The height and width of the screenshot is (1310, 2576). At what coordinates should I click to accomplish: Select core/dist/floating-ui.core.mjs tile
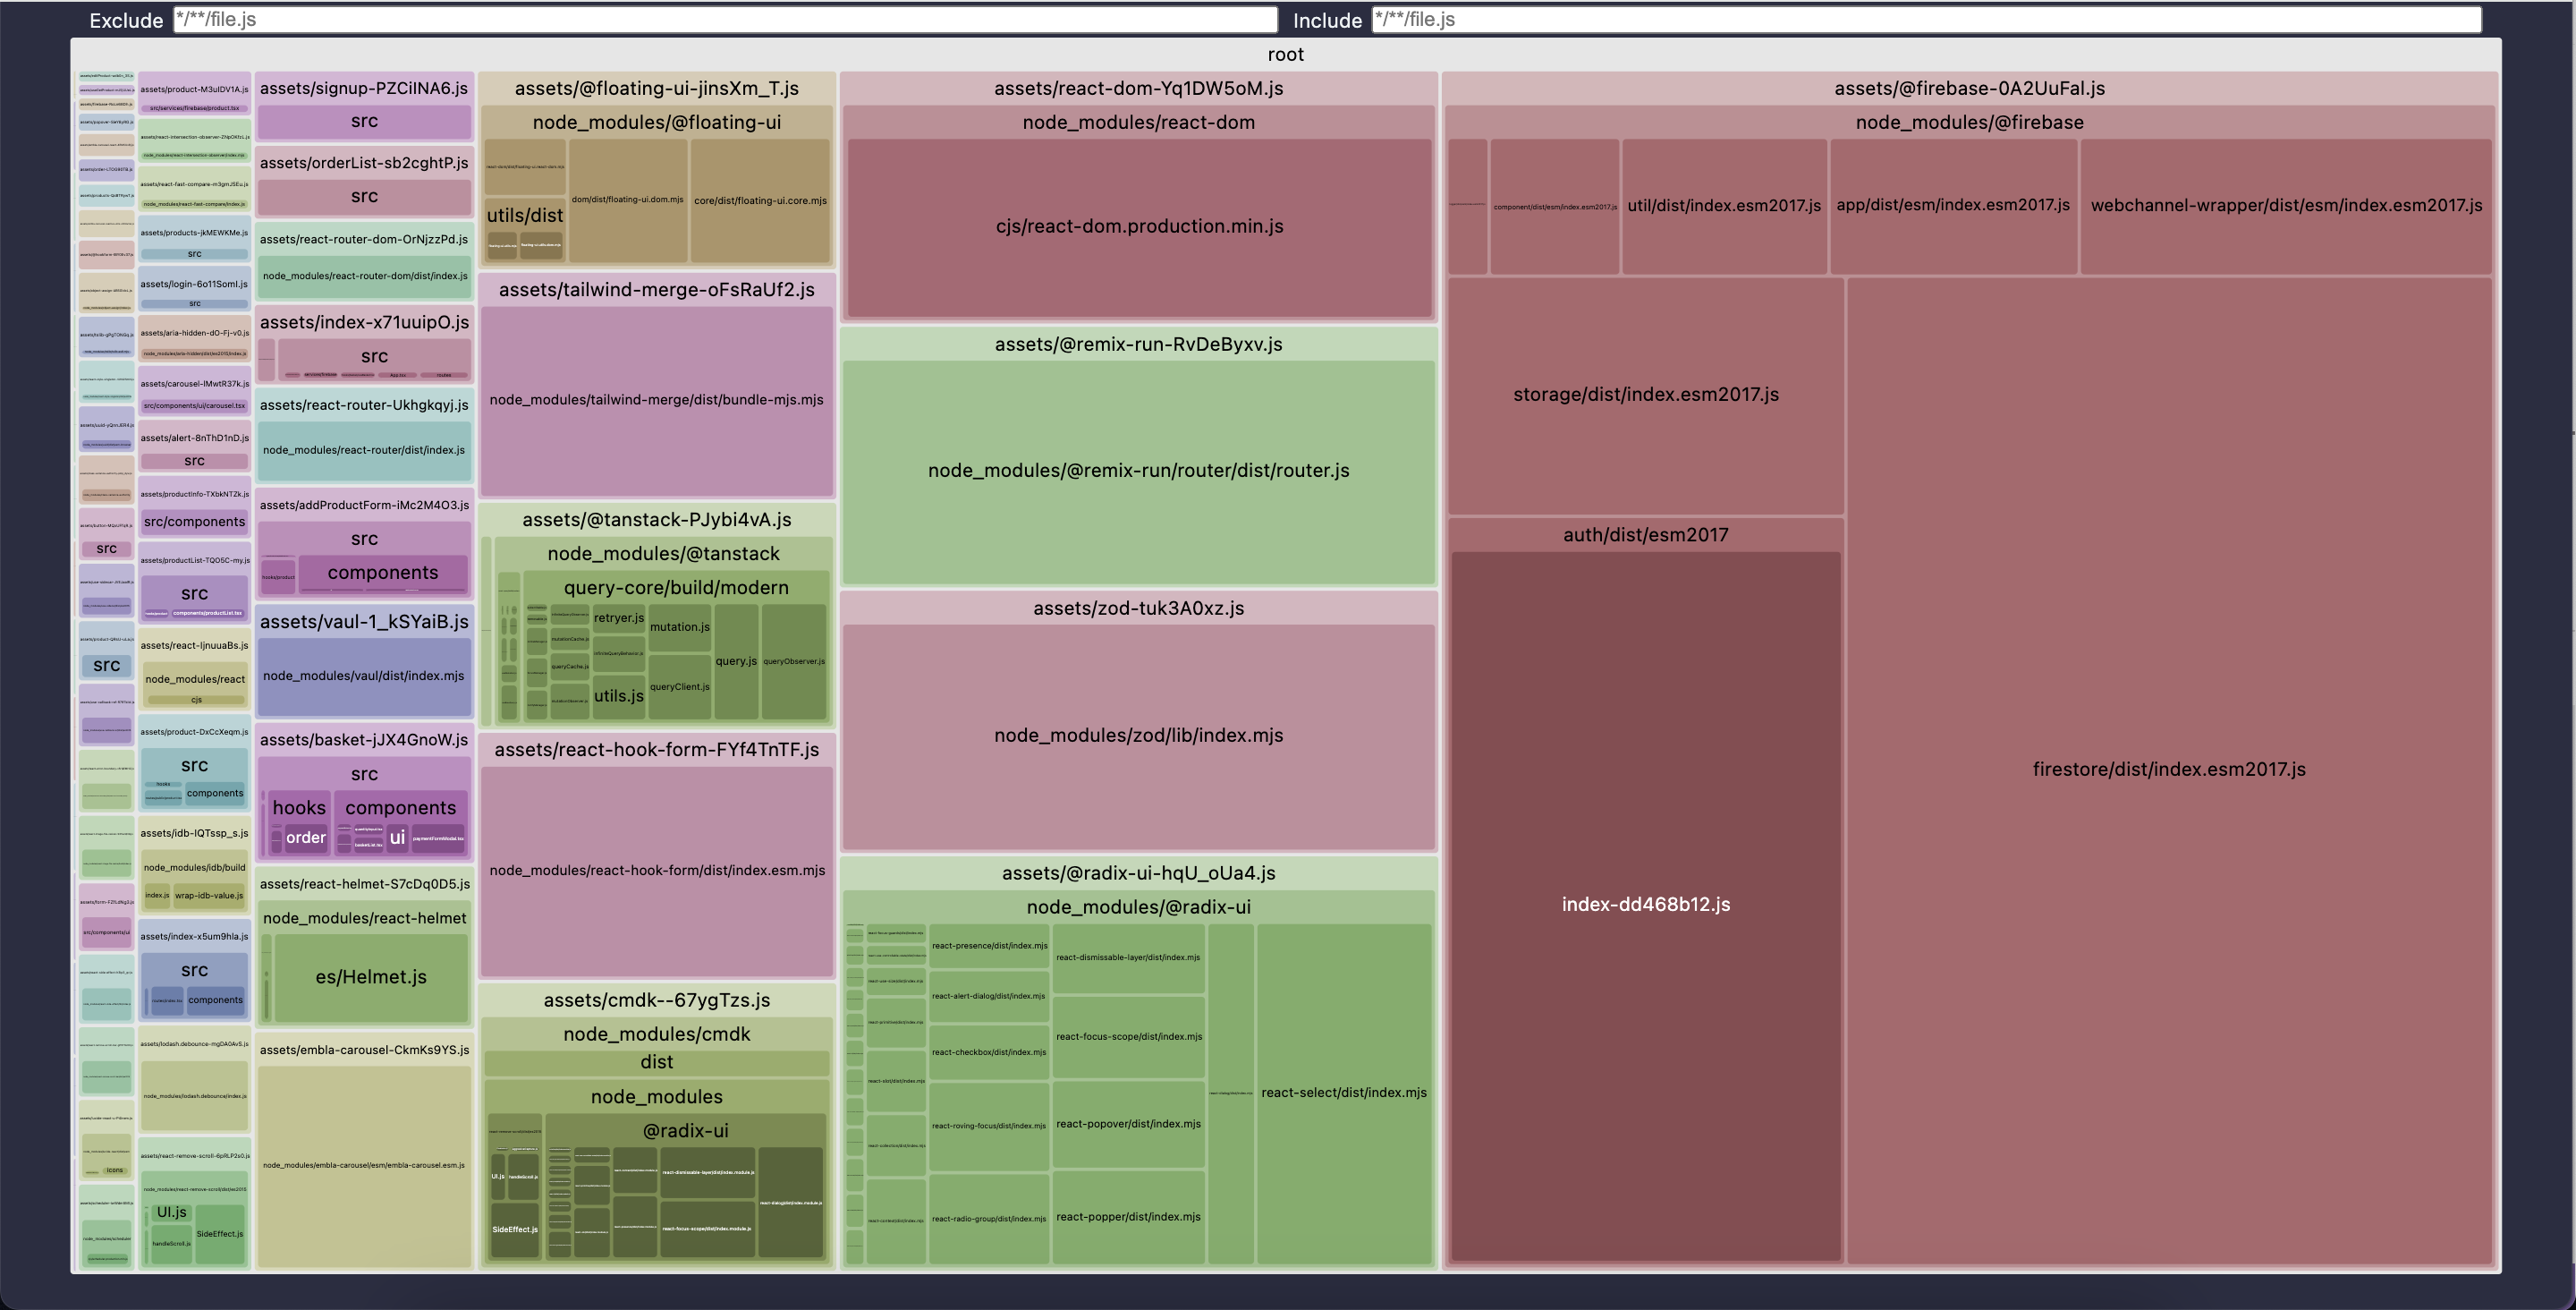760,201
